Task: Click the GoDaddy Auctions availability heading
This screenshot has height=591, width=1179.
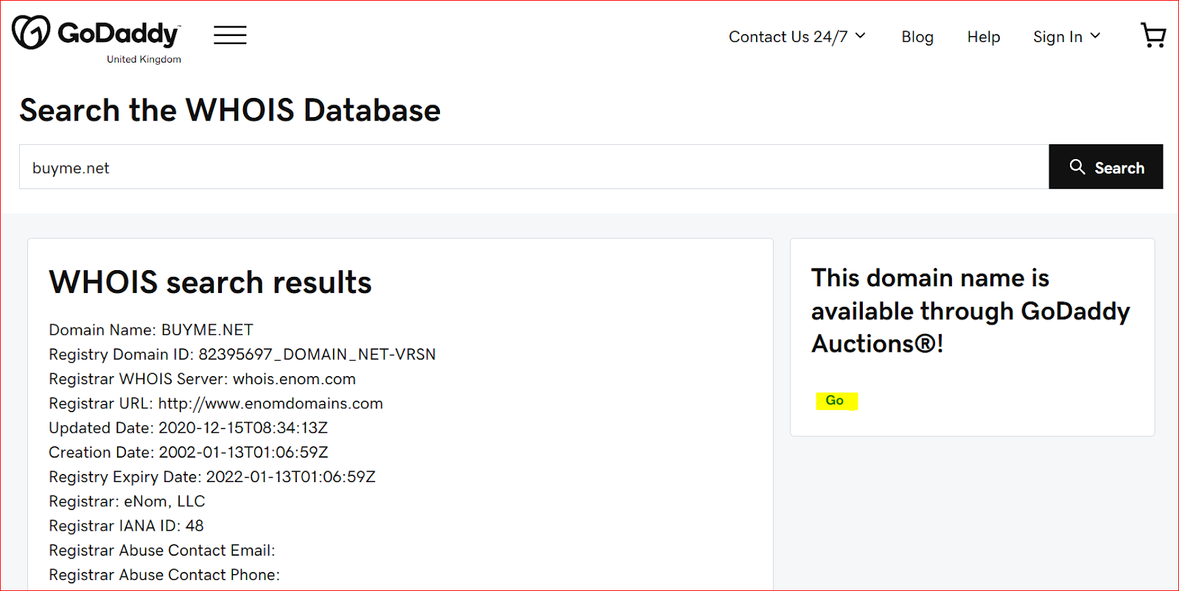Action: 970,311
